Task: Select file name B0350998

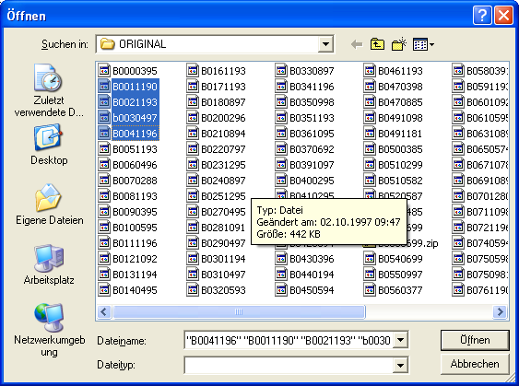Action: point(312,102)
